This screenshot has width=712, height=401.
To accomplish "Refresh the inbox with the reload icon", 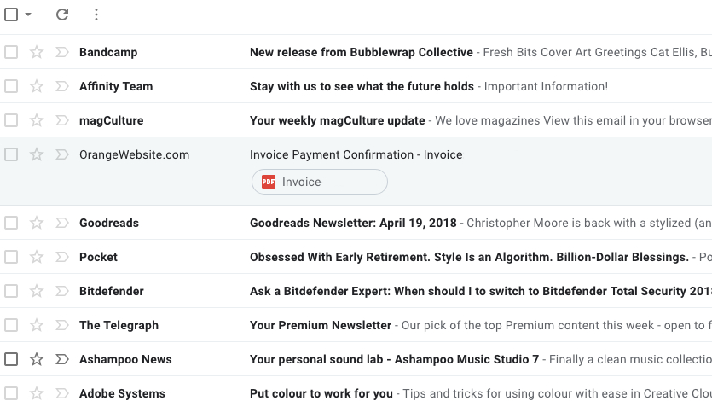I will (62, 15).
